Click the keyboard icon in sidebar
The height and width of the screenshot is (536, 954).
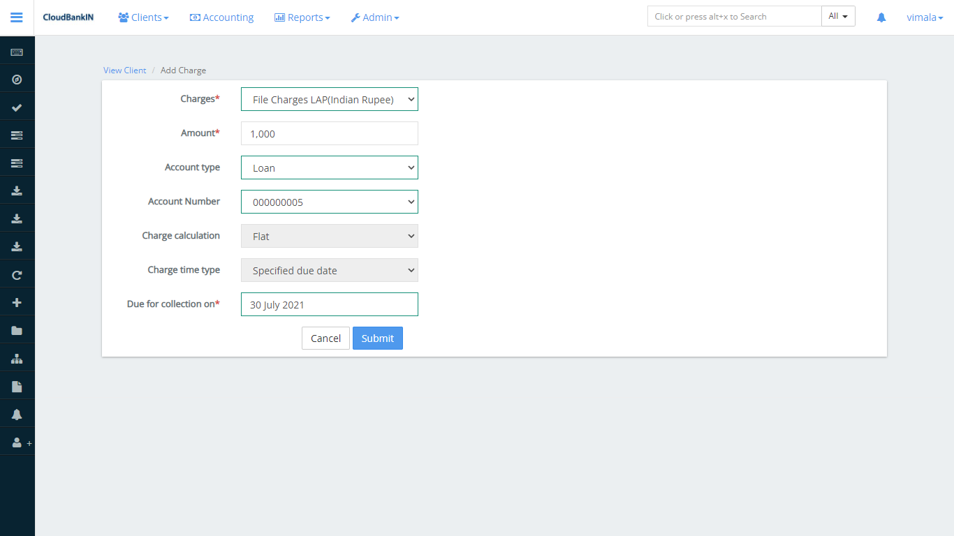pos(17,52)
